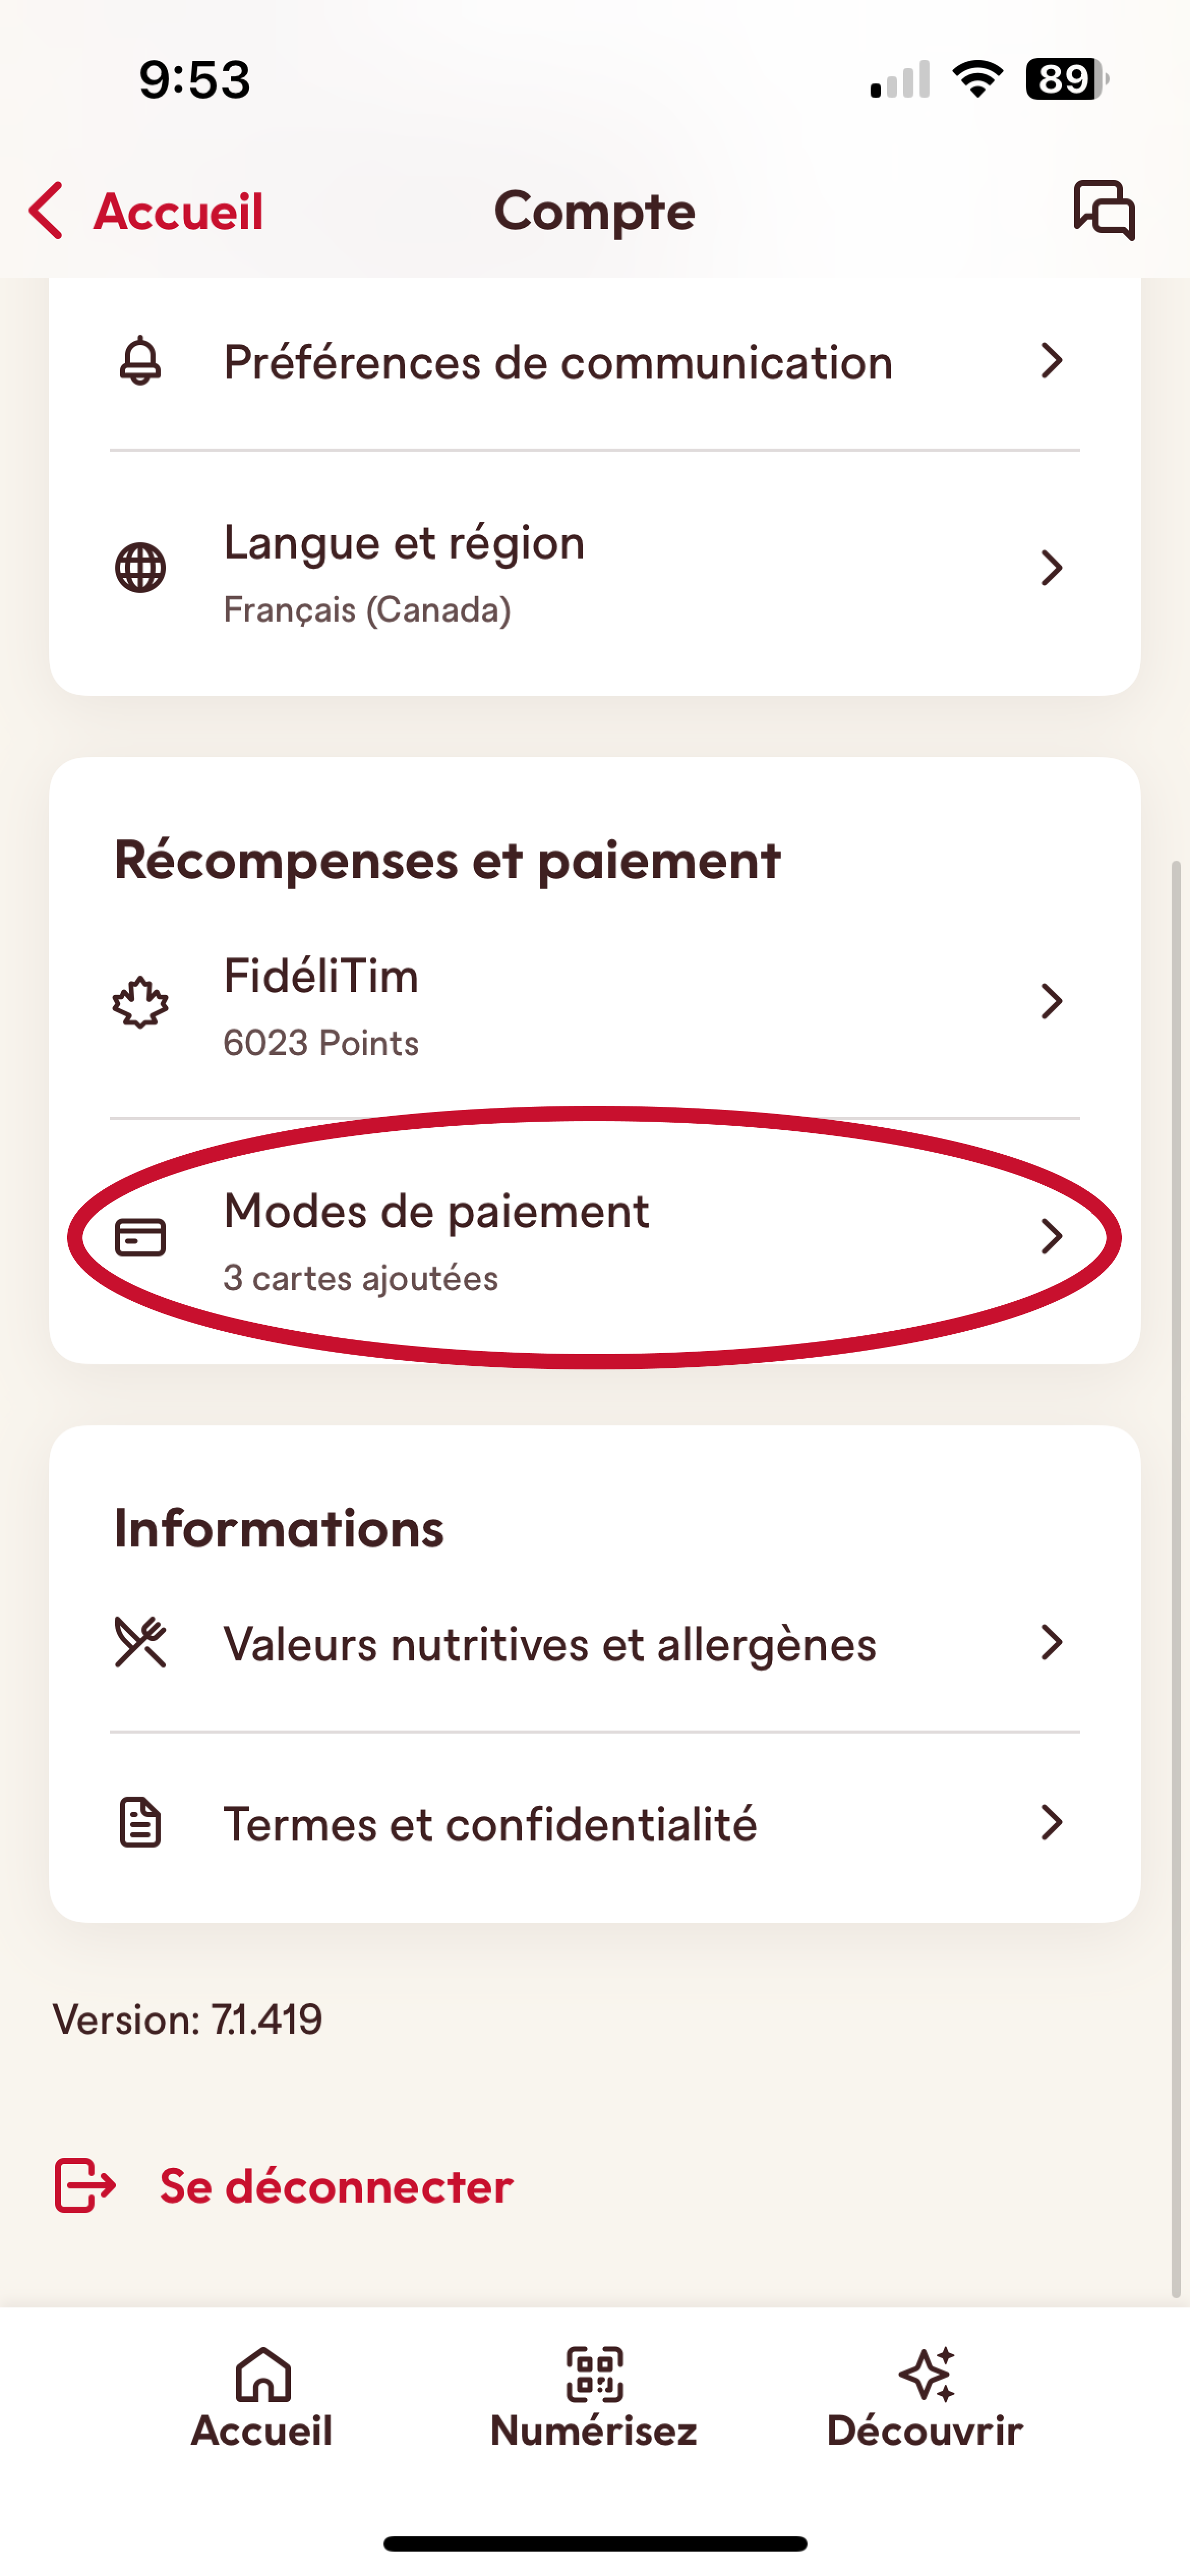1190x2576 pixels.
Task: Open the Numérisez scan tab
Action: point(594,2397)
